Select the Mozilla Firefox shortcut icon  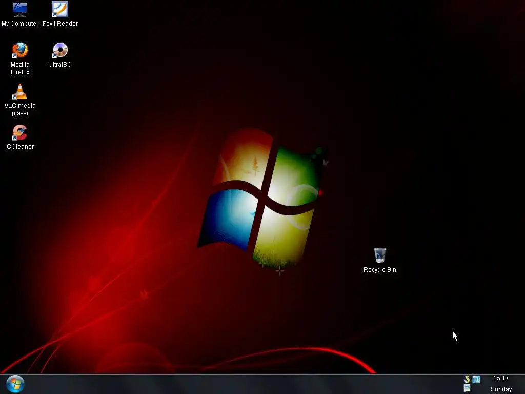tap(20, 50)
